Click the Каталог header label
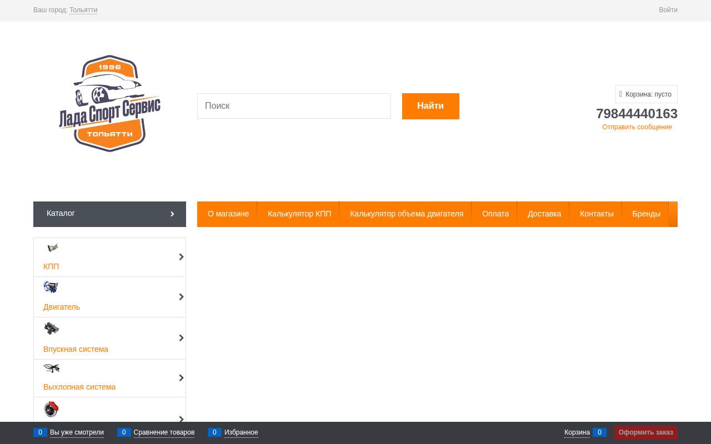Image resolution: width=711 pixels, height=444 pixels. pos(61,213)
